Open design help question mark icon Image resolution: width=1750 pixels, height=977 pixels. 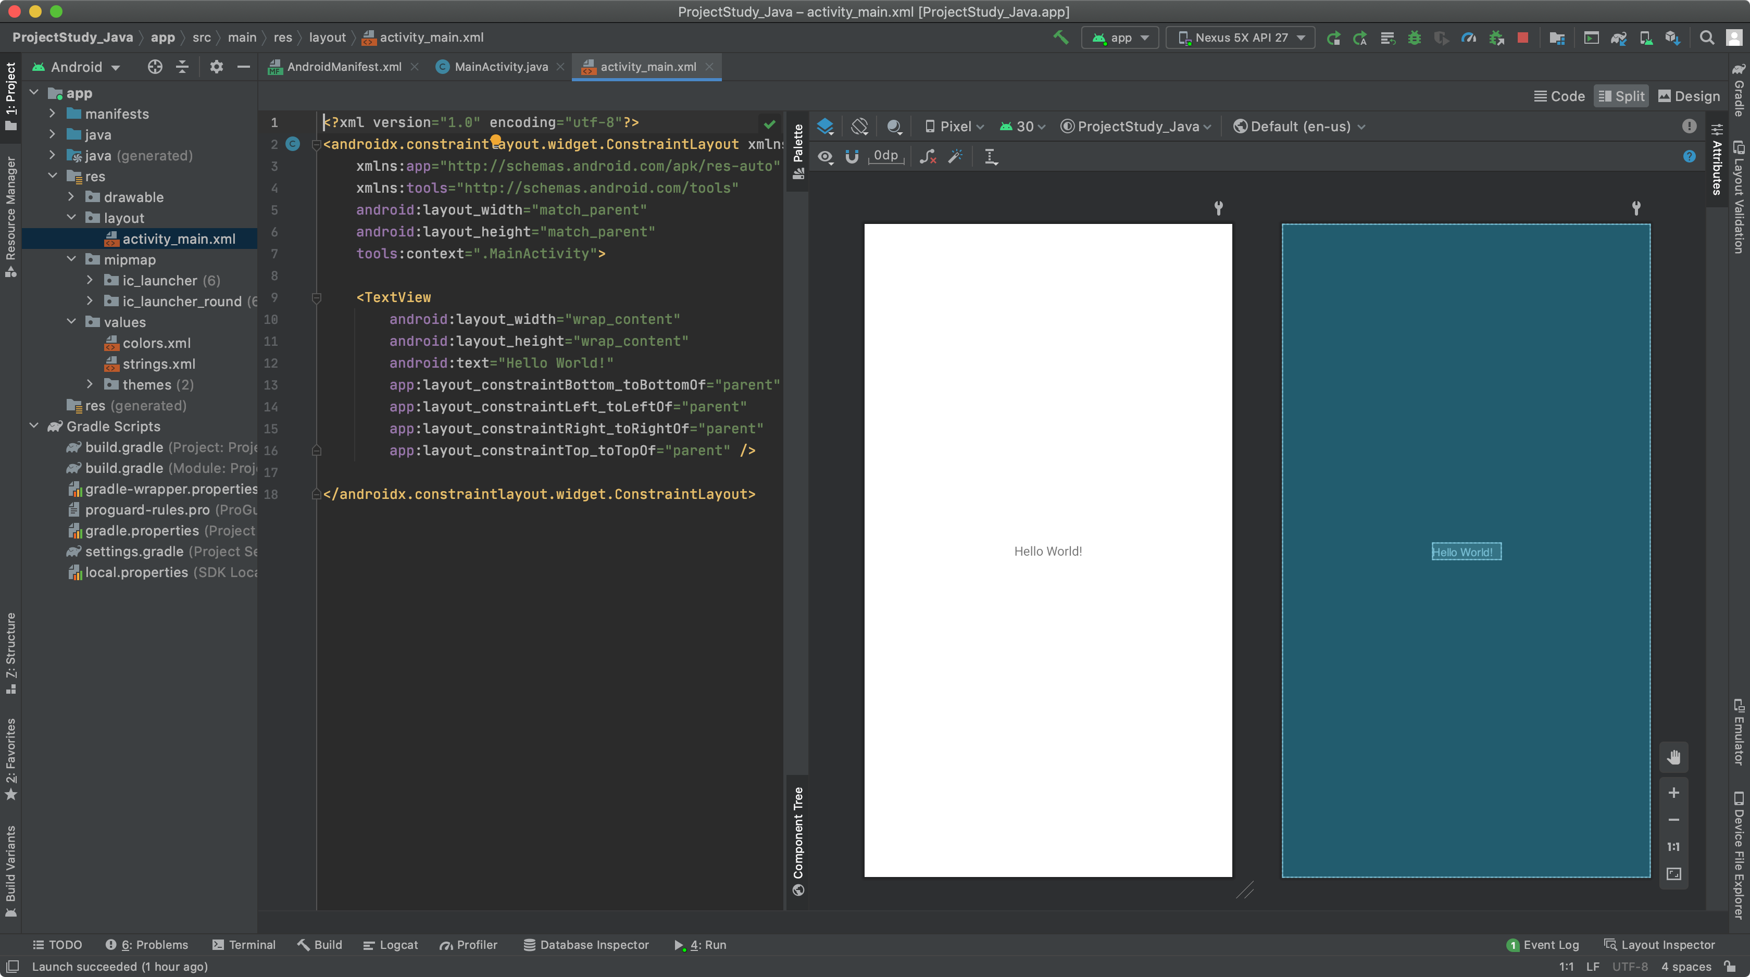[x=1689, y=156]
